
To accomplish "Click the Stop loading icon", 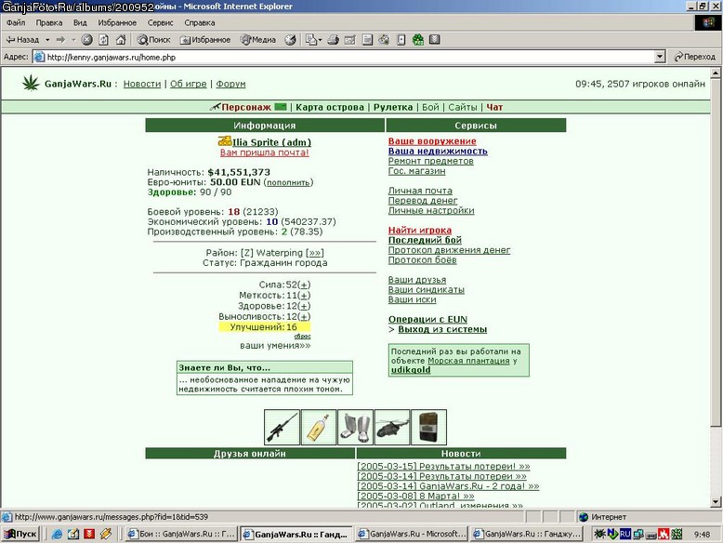I will click(86, 40).
